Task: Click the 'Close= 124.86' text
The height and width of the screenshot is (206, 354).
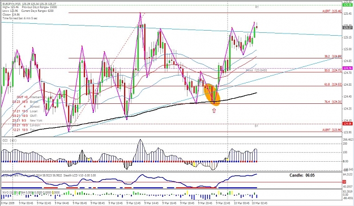Action: 11,15
